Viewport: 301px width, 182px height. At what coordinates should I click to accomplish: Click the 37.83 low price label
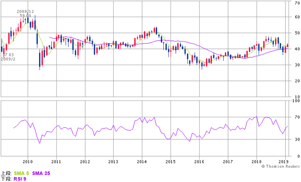pyautogui.click(x=8, y=55)
